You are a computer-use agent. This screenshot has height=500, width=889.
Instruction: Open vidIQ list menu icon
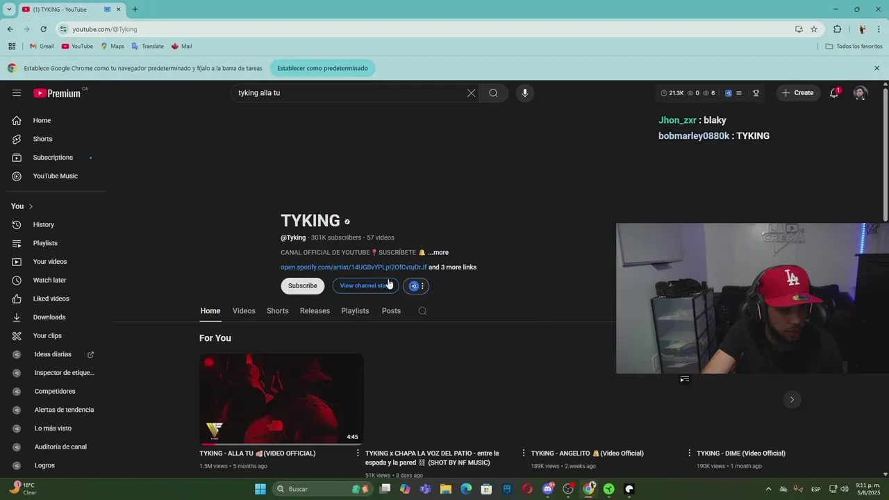click(739, 93)
